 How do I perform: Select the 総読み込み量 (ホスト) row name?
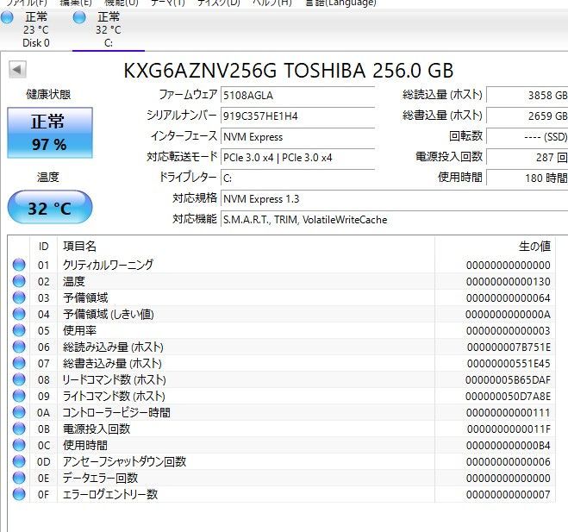(113, 347)
